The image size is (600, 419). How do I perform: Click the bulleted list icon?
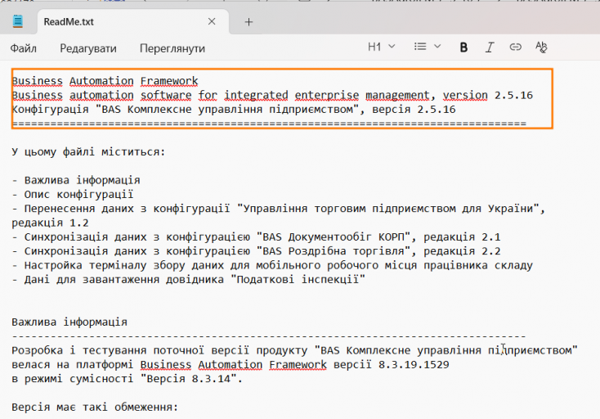point(420,47)
